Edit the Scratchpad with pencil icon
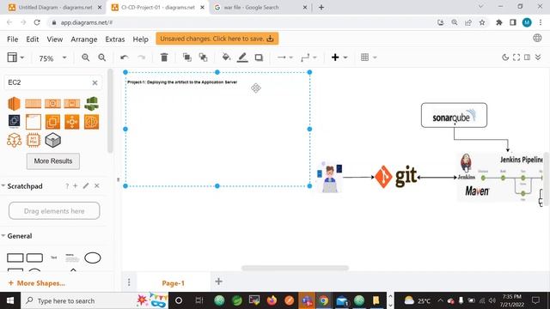 coord(86,185)
